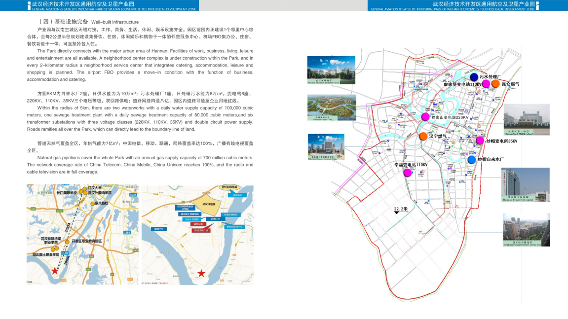Click the 武汉外国语学院 label

click(100, 193)
